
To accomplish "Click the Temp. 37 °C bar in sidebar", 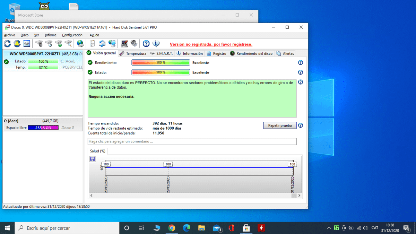I will (43, 67).
